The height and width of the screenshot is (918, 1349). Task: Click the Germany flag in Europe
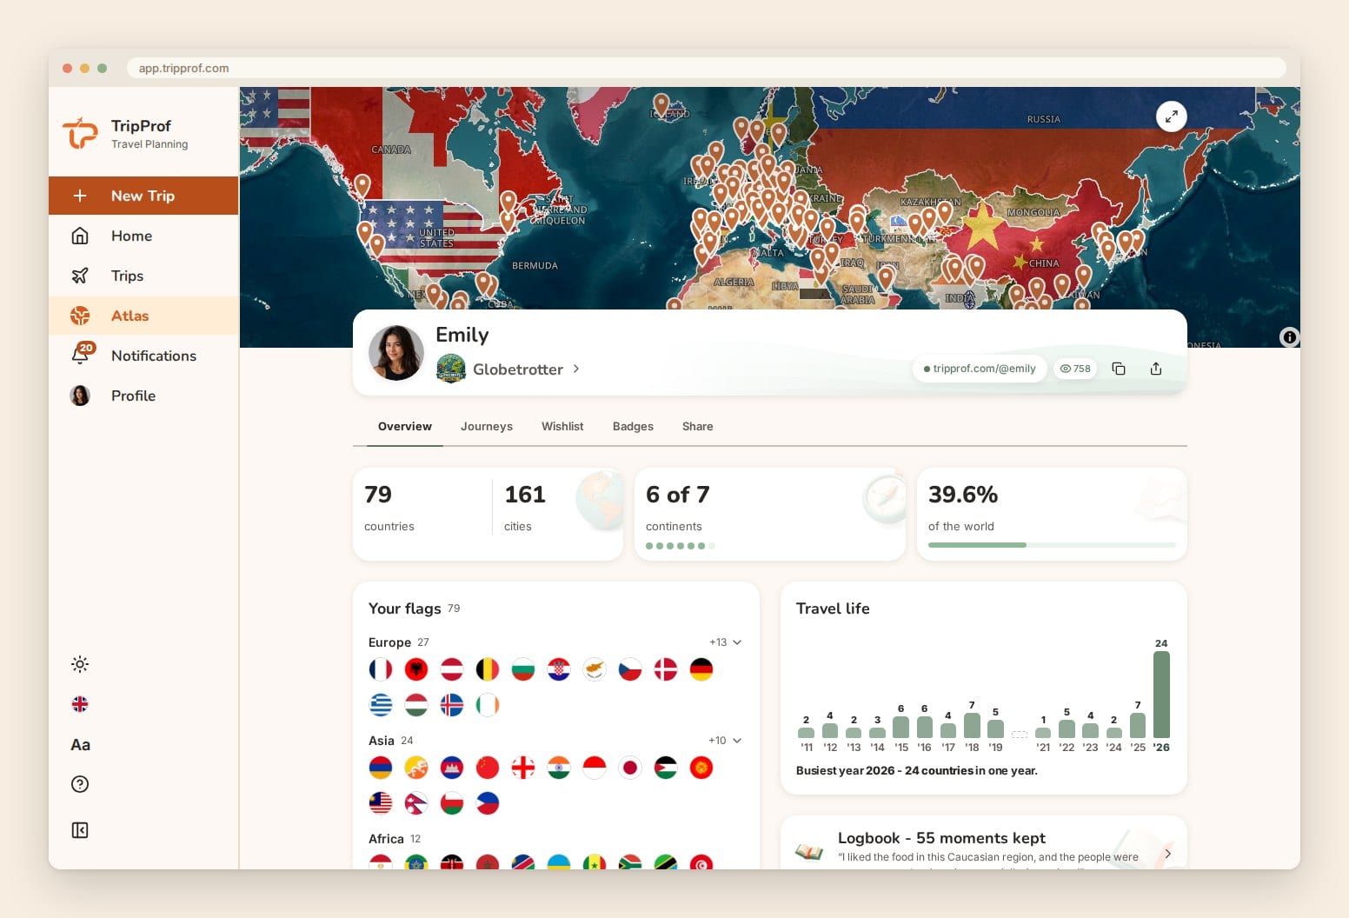(701, 669)
